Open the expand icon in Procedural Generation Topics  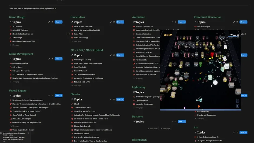pyautogui.click(x=234, y=22)
